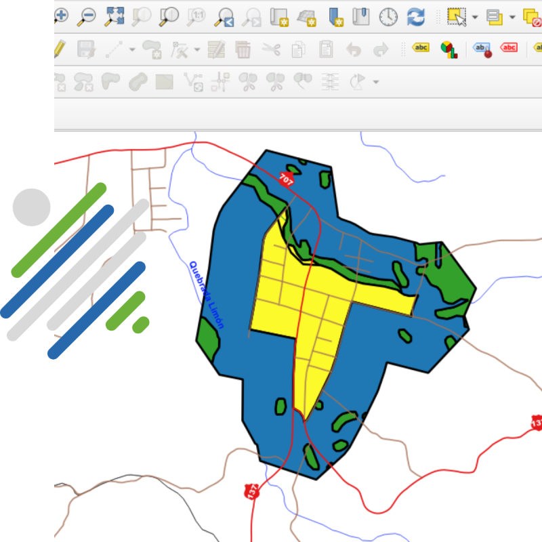This screenshot has width=542, height=542.
Task: Click the Delete Part icon
Action: point(83,82)
